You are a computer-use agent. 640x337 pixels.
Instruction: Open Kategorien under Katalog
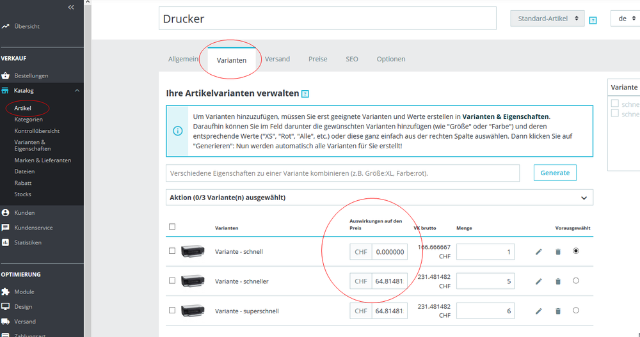click(x=29, y=120)
